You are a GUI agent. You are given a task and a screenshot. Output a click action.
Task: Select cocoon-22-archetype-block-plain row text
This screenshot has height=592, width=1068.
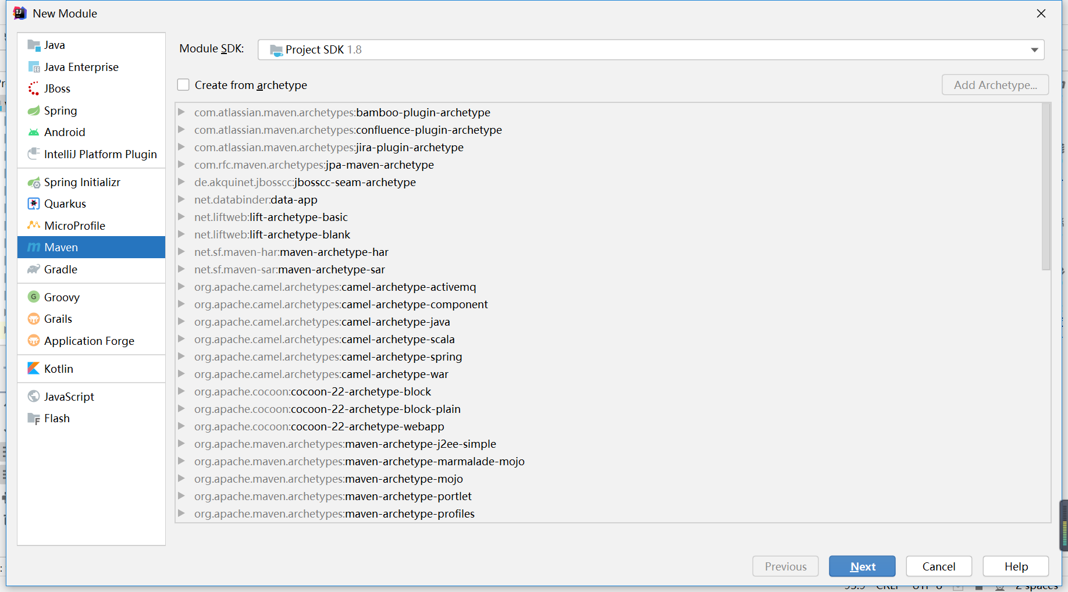[x=327, y=409]
